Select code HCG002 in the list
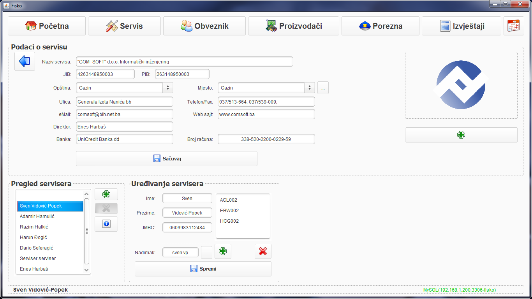532x299 pixels. click(x=243, y=221)
